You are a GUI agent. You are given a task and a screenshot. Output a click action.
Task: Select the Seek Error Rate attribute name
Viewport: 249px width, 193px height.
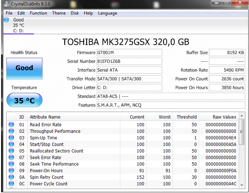[x=46, y=157]
